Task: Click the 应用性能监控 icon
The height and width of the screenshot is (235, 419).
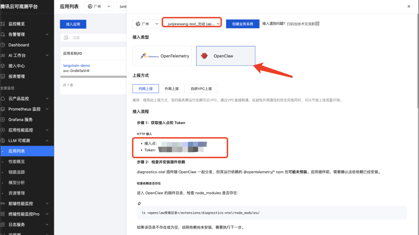Action: tap(3, 130)
